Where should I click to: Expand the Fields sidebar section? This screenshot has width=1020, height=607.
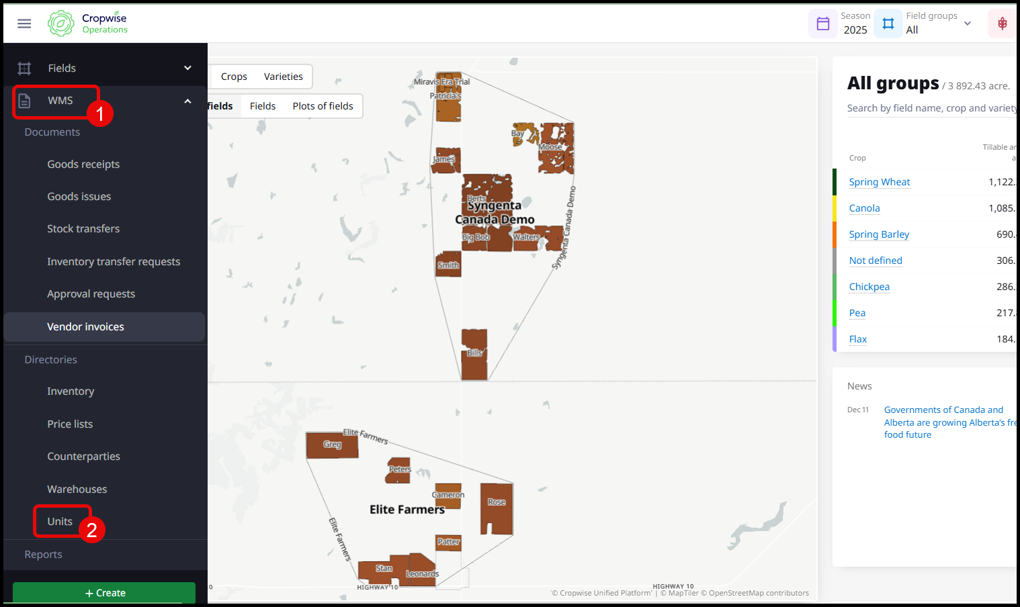tap(187, 68)
